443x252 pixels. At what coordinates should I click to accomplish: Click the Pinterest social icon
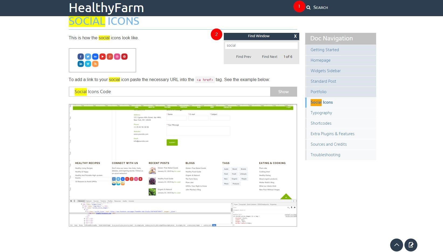click(124, 57)
